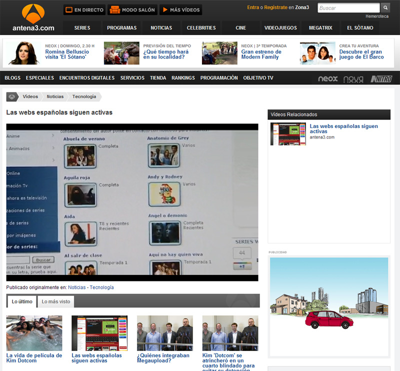Open the Series menu

82,28
